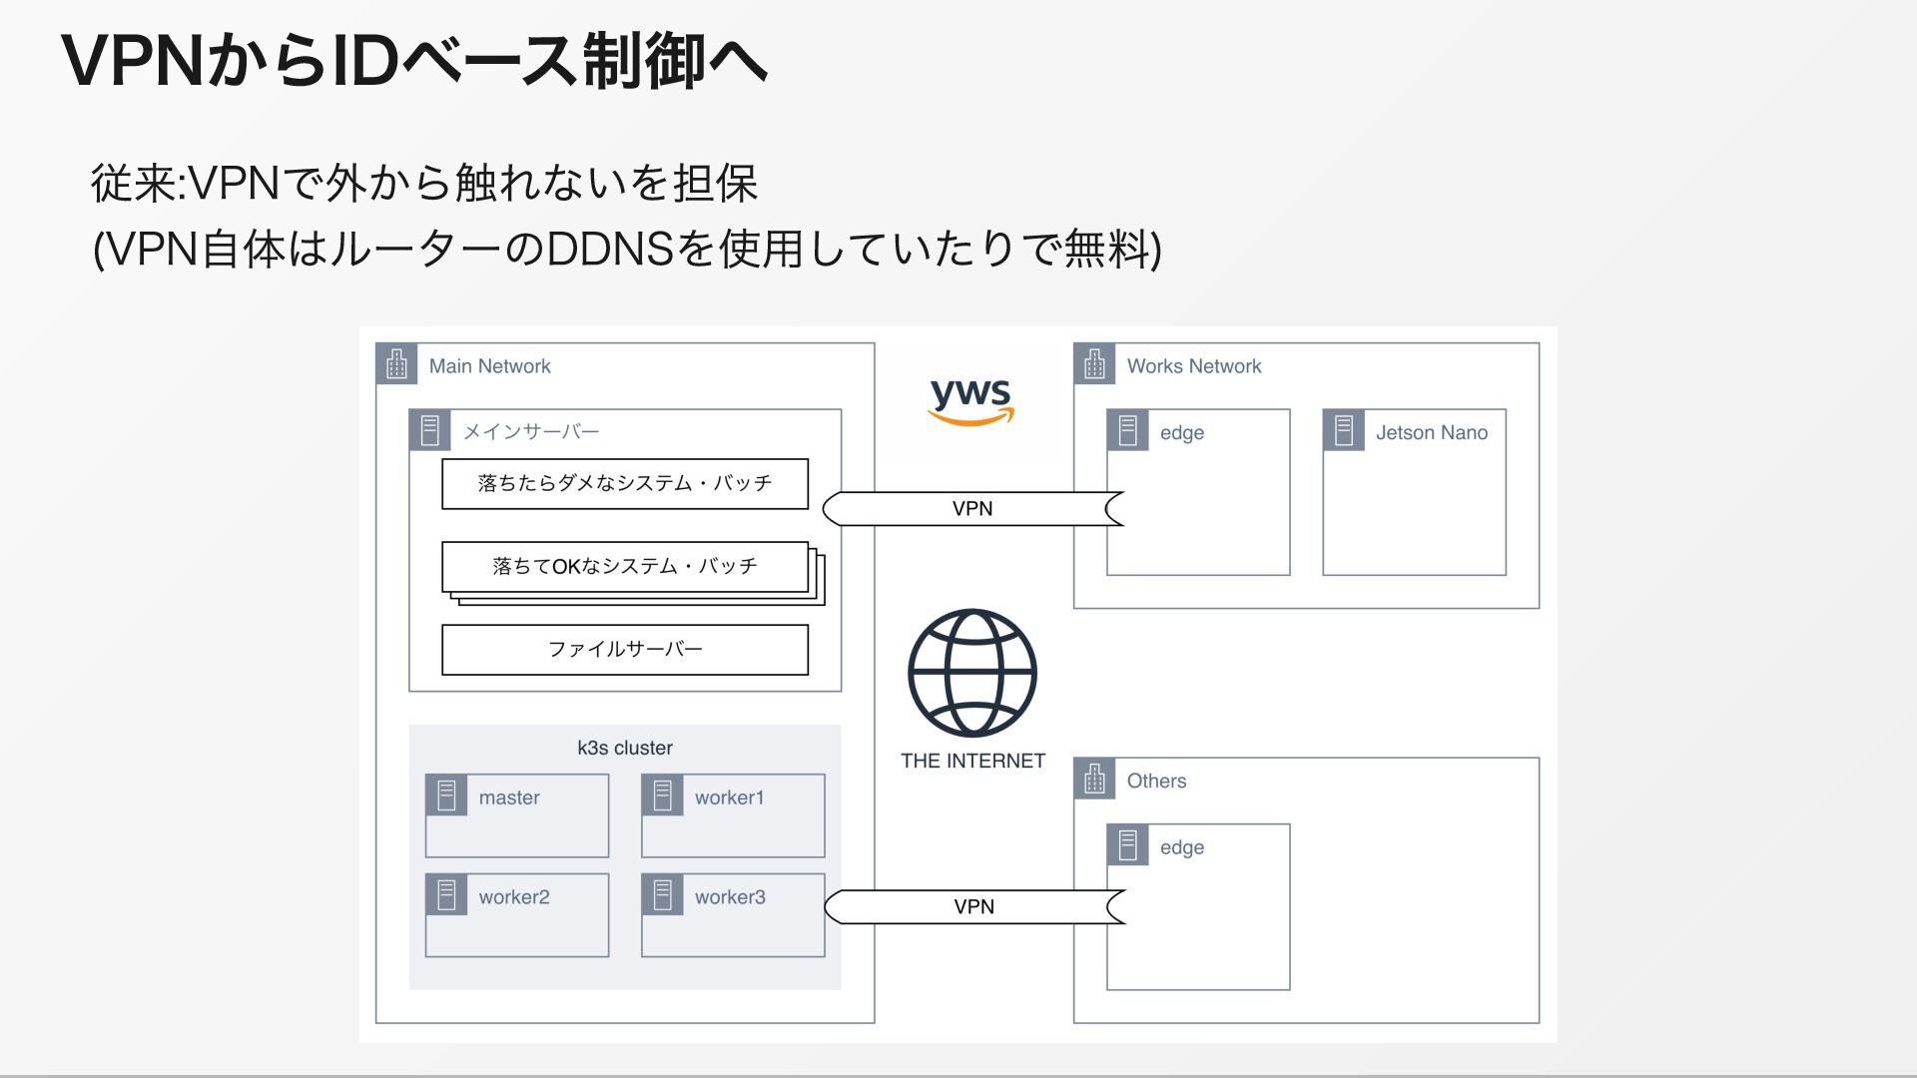
Task: Click the Works Network building icon
Action: tap(1094, 364)
